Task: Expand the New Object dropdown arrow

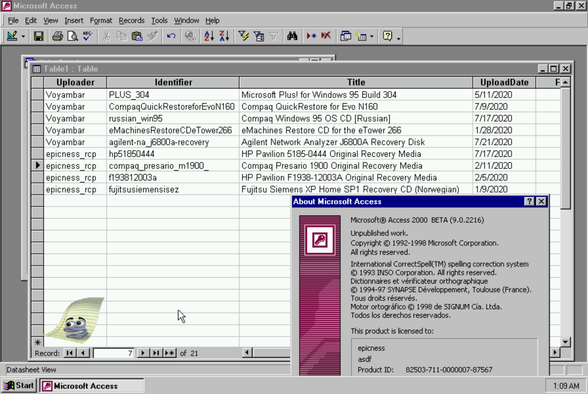Action: tap(372, 36)
